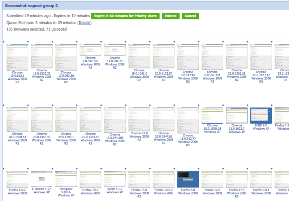289x201 pixels.
Task: Open Chrome 17.0.963.56 screenshot thumbnail
Action: coord(66,57)
